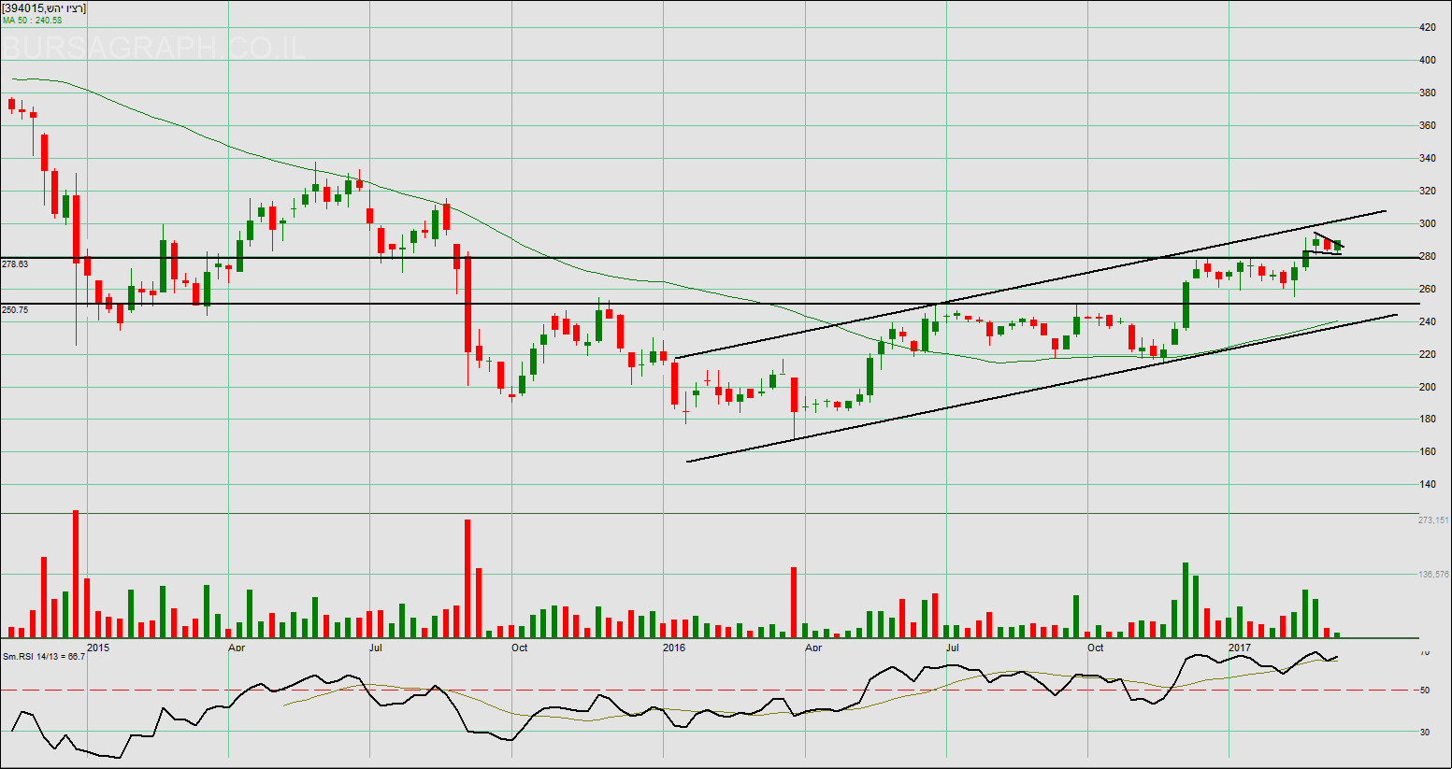
Task: Click the 400 price axis label
Action: (1428, 61)
